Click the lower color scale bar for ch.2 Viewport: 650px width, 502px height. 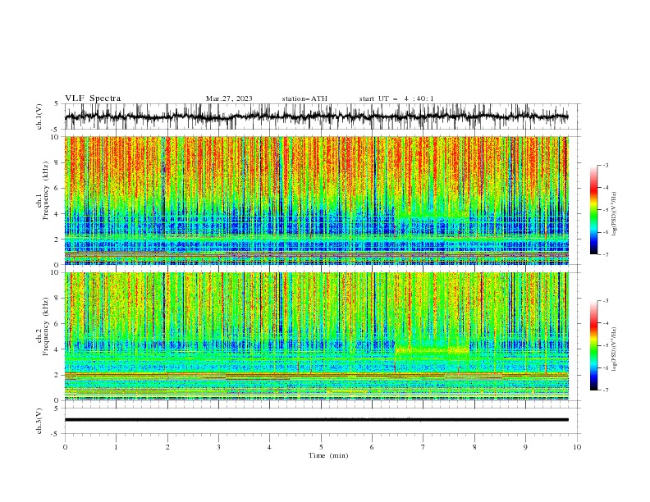click(x=593, y=345)
